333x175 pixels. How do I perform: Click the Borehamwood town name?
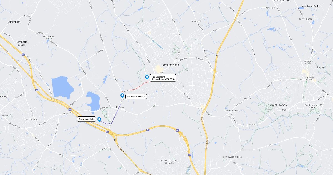click(170, 65)
